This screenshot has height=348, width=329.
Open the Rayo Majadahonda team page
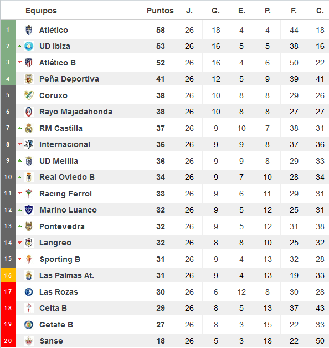coord(76,112)
